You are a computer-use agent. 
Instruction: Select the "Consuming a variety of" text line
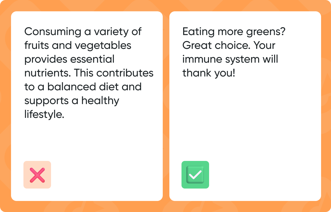(83, 32)
